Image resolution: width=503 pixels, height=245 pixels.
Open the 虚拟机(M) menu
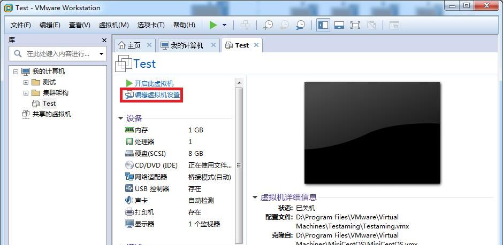click(113, 25)
